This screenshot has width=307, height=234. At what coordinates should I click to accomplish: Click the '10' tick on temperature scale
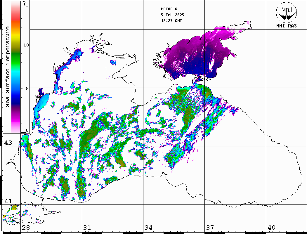click(x=26, y=45)
